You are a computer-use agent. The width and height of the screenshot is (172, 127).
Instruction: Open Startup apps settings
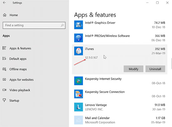(x=14, y=100)
